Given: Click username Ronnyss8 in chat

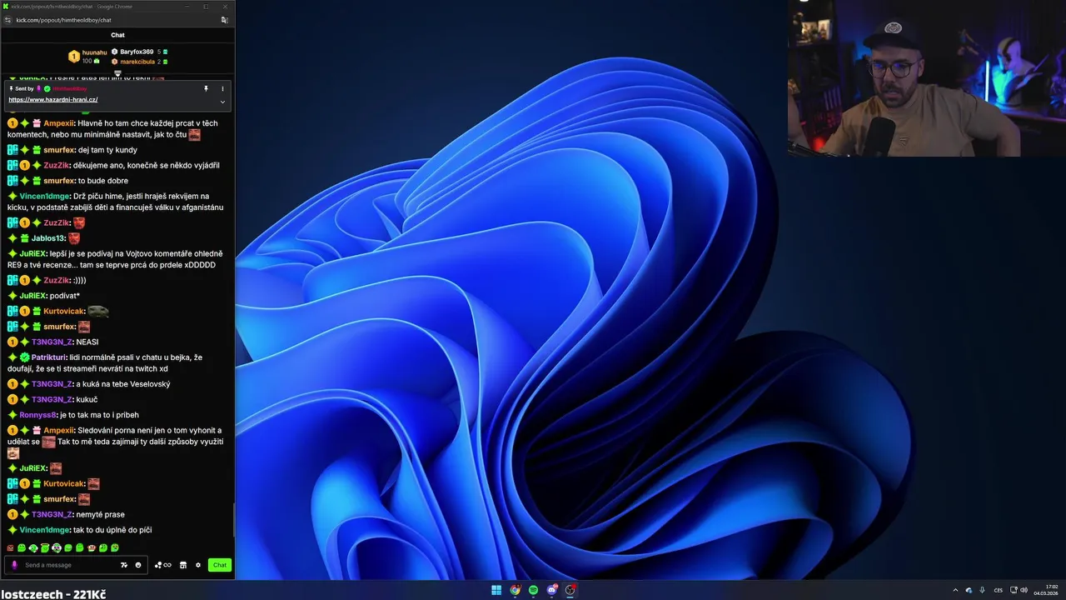Looking at the screenshot, I should (38, 415).
